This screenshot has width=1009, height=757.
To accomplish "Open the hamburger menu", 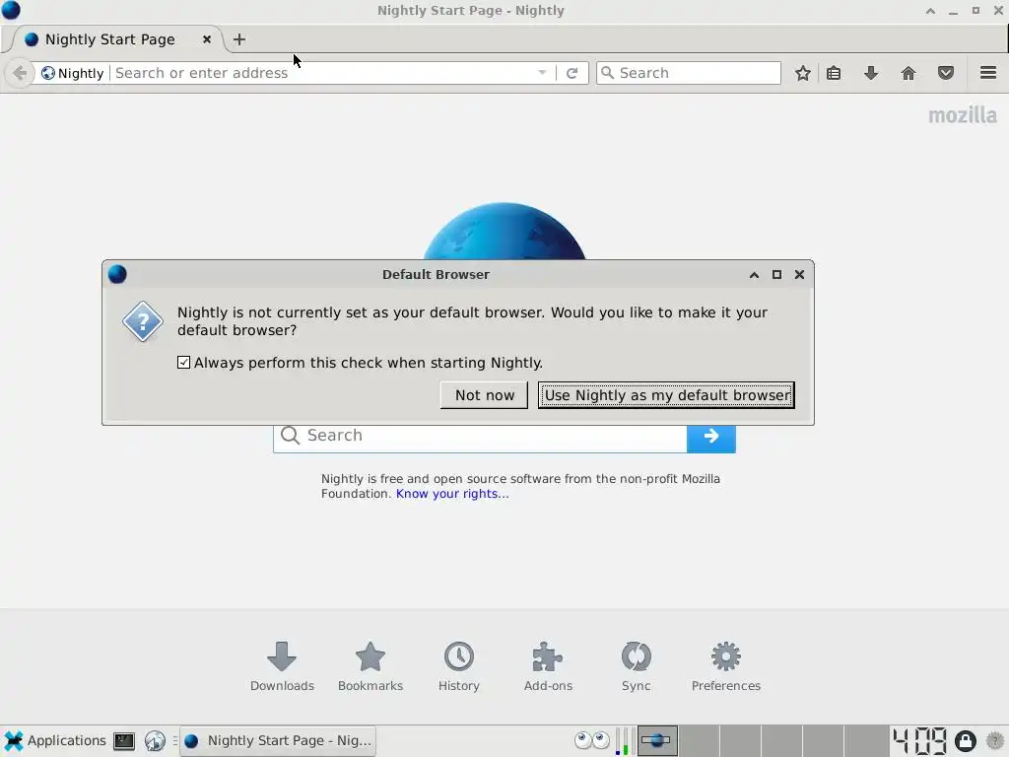I will 988,73.
